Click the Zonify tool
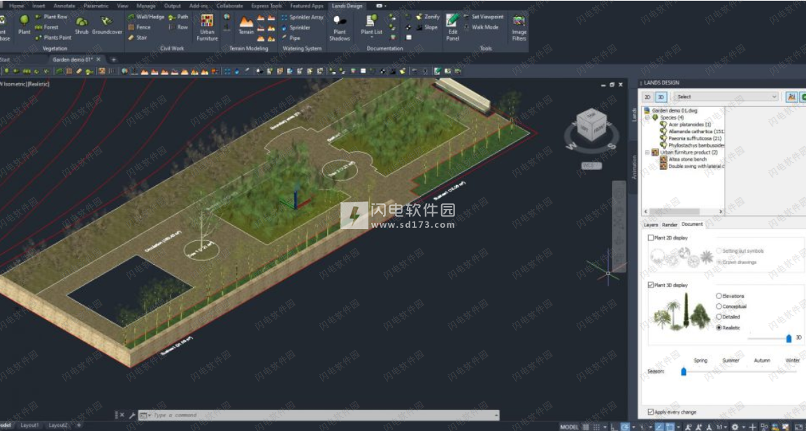 coord(428,17)
